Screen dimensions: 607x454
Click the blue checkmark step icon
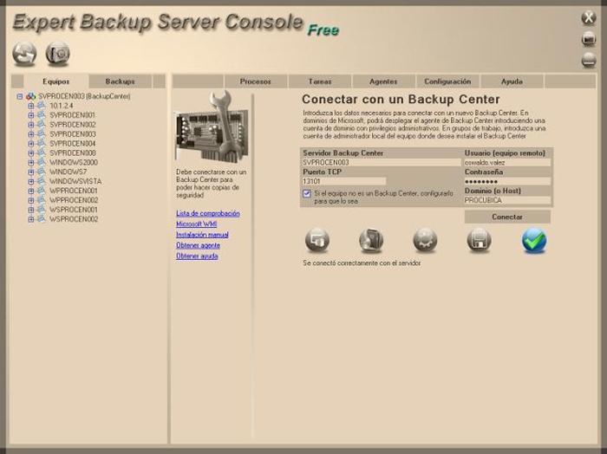coord(534,240)
